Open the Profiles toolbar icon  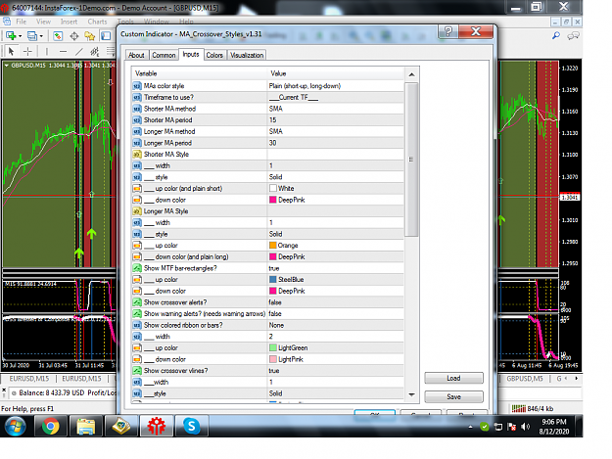coord(32,36)
